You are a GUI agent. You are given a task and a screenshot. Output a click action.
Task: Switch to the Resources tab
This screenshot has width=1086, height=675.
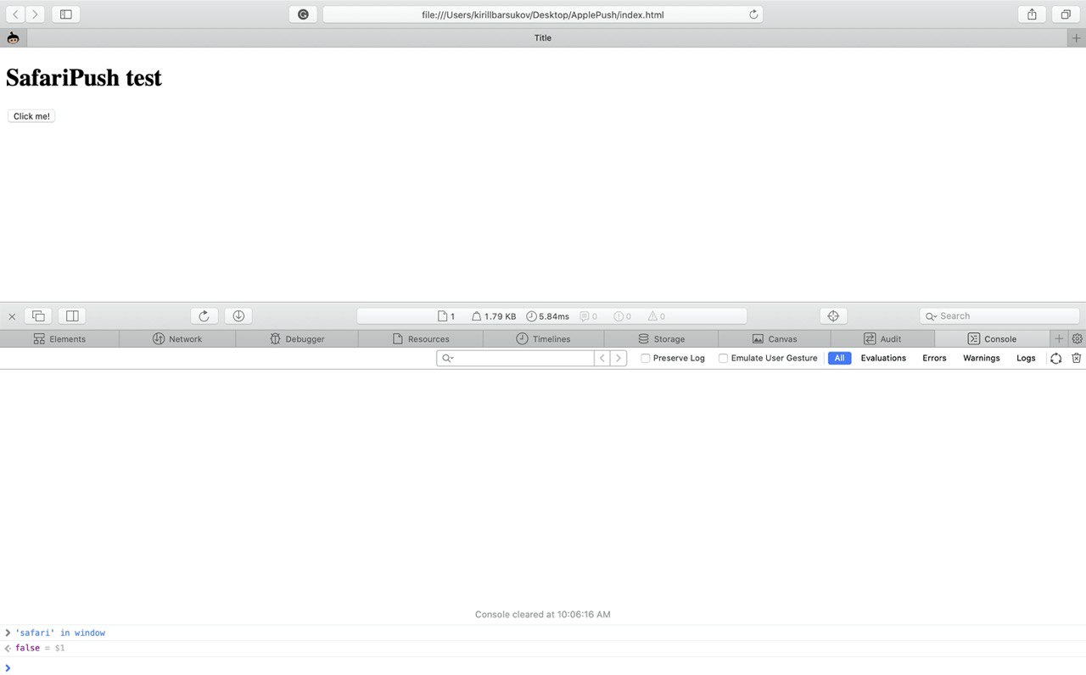pyautogui.click(x=421, y=338)
